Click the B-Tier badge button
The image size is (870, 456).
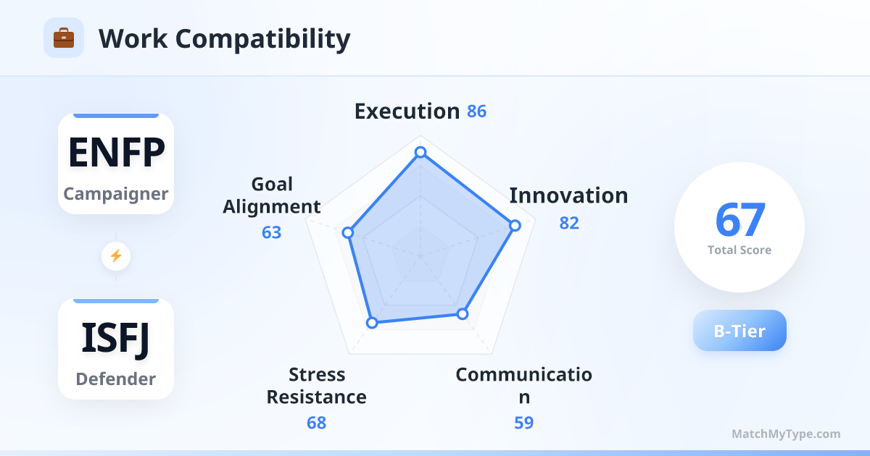click(x=739, y=331)
